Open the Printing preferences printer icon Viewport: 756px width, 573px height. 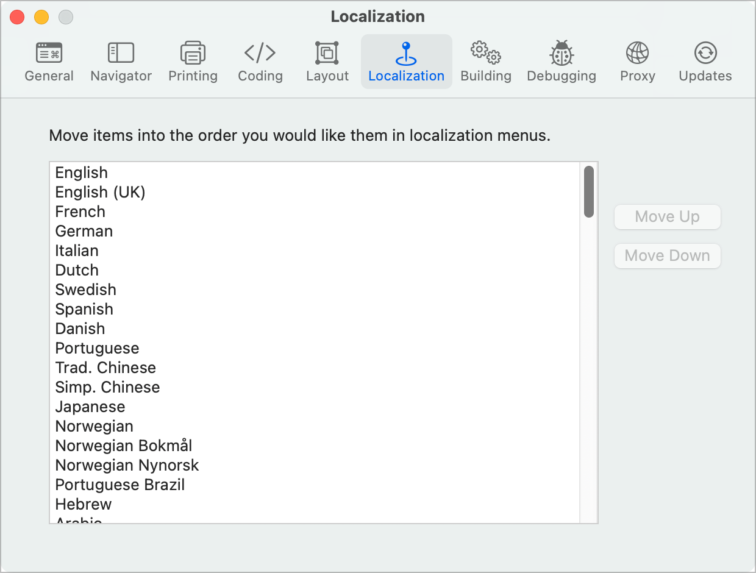[193, 54]
